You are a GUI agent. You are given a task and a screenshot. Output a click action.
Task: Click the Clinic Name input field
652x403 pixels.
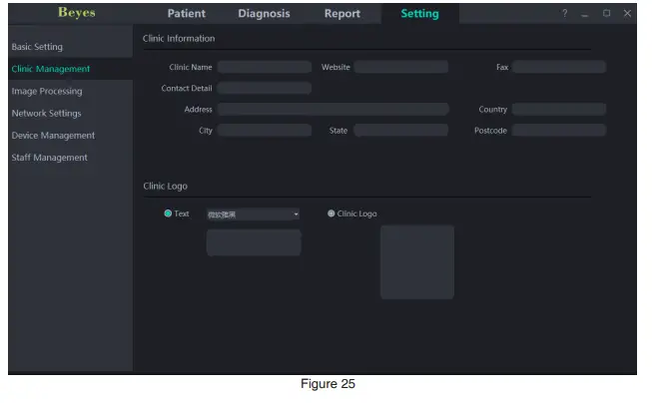point(265,67)
